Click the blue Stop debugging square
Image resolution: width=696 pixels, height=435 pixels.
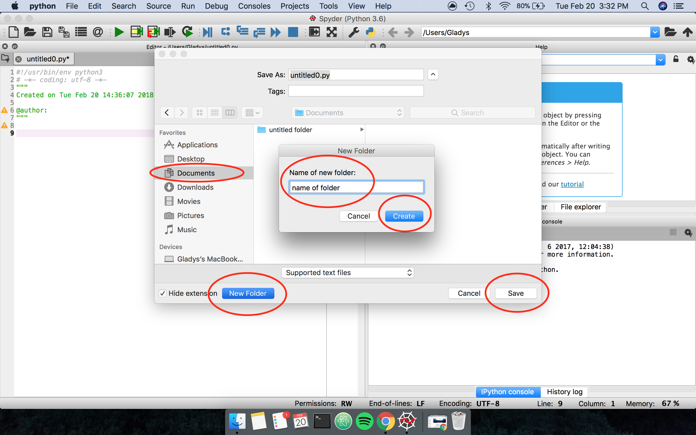click(293, 32)
